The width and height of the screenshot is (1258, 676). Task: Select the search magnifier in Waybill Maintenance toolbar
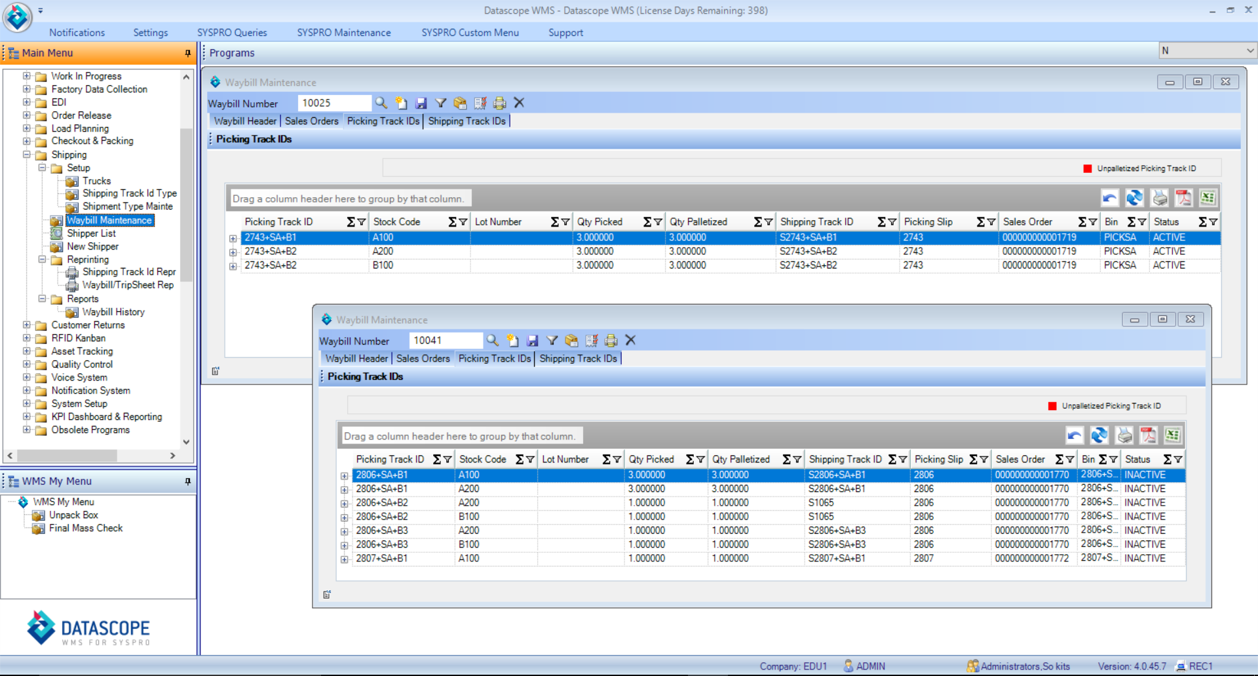point(381,103)
